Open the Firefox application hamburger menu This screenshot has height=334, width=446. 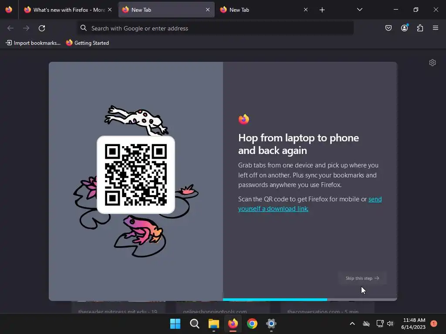point(436,28)
